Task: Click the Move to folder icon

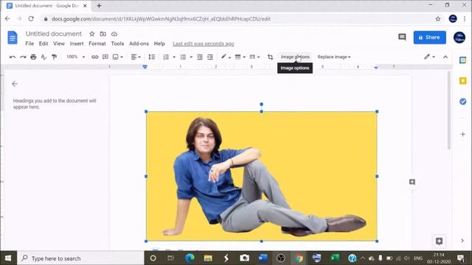Action: [x=103, y=34]
